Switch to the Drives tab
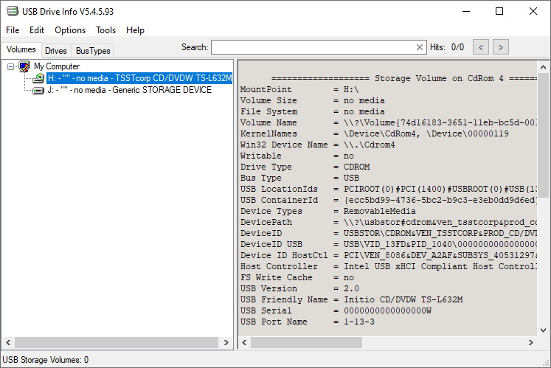 pyautogui.click(x=56, y=51)
